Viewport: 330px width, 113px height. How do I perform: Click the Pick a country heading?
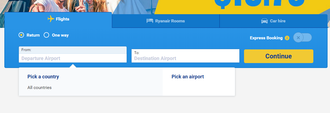43,77
